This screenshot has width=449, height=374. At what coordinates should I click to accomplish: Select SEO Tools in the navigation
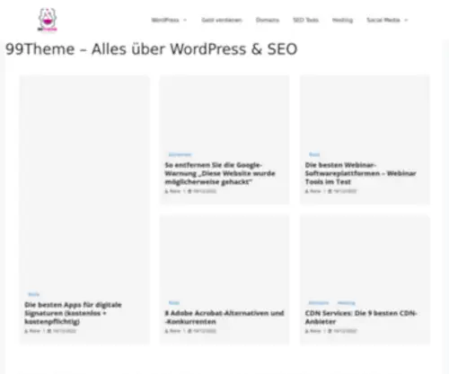305,20
